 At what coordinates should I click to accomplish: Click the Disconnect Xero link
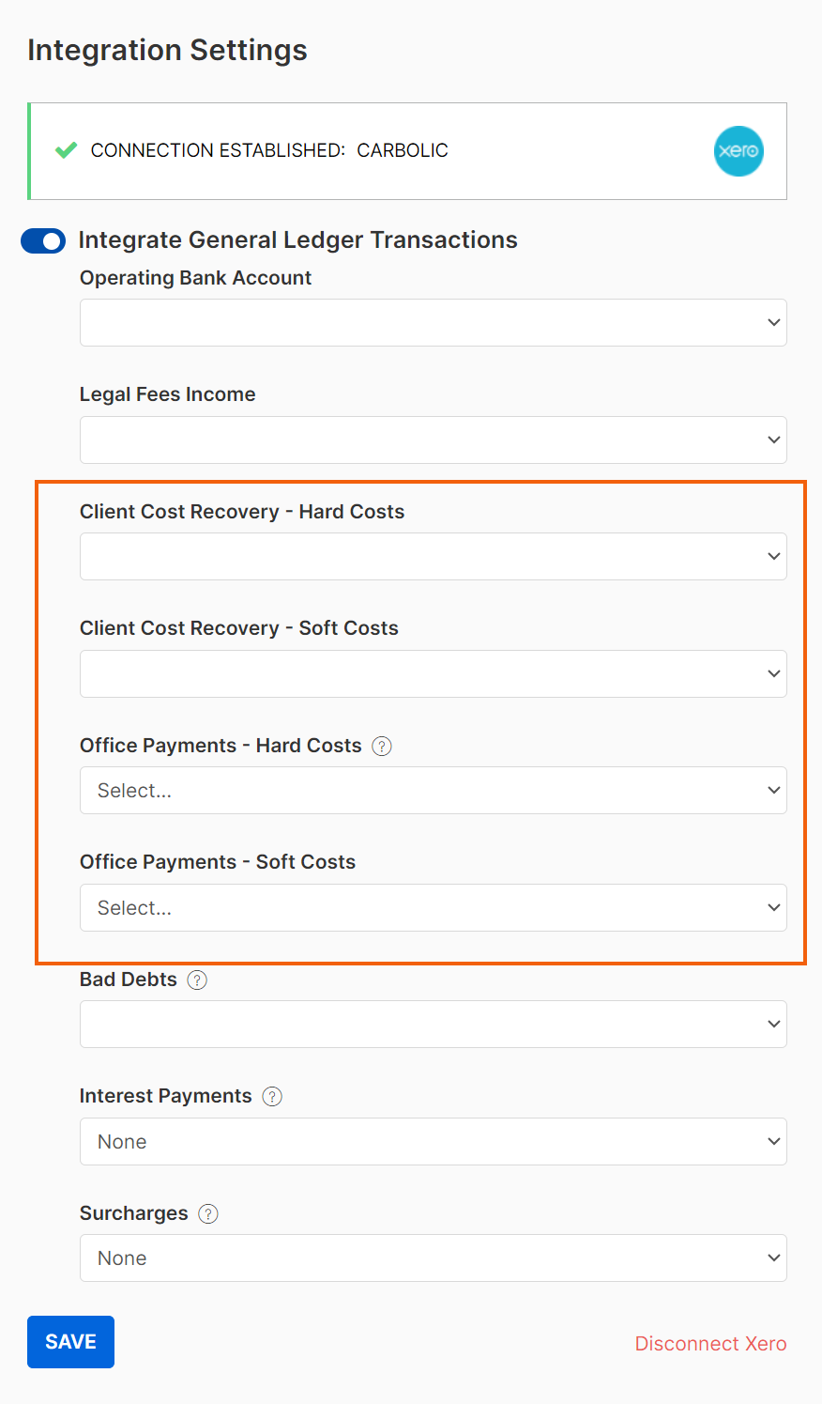710,1344
